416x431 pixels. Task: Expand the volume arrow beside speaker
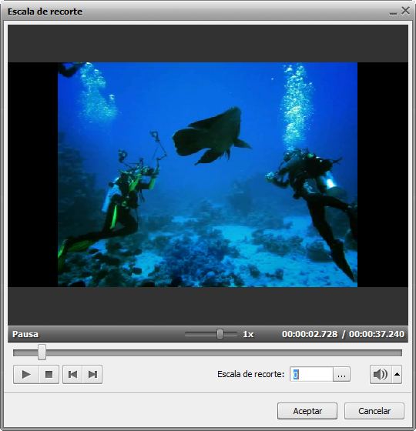[397, 374]
